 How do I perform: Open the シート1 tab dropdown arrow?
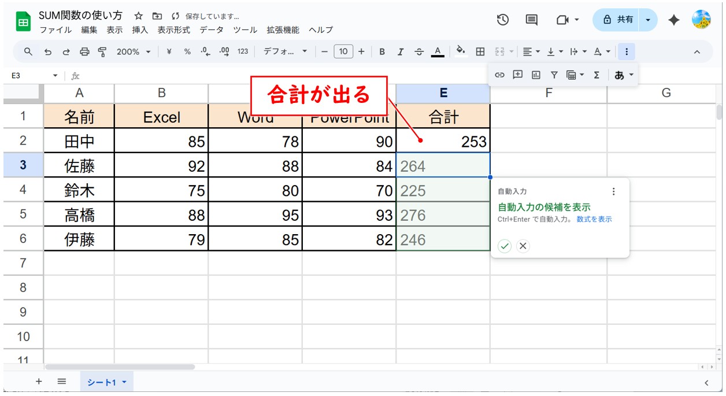[124, 382]
